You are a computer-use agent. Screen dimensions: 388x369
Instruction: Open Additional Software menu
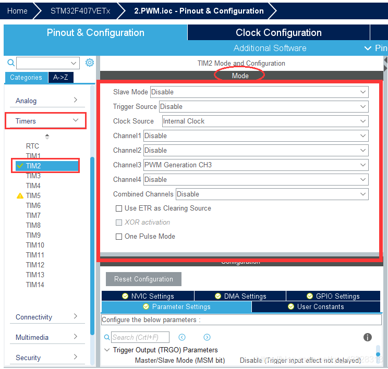click(x=270, y=48)
